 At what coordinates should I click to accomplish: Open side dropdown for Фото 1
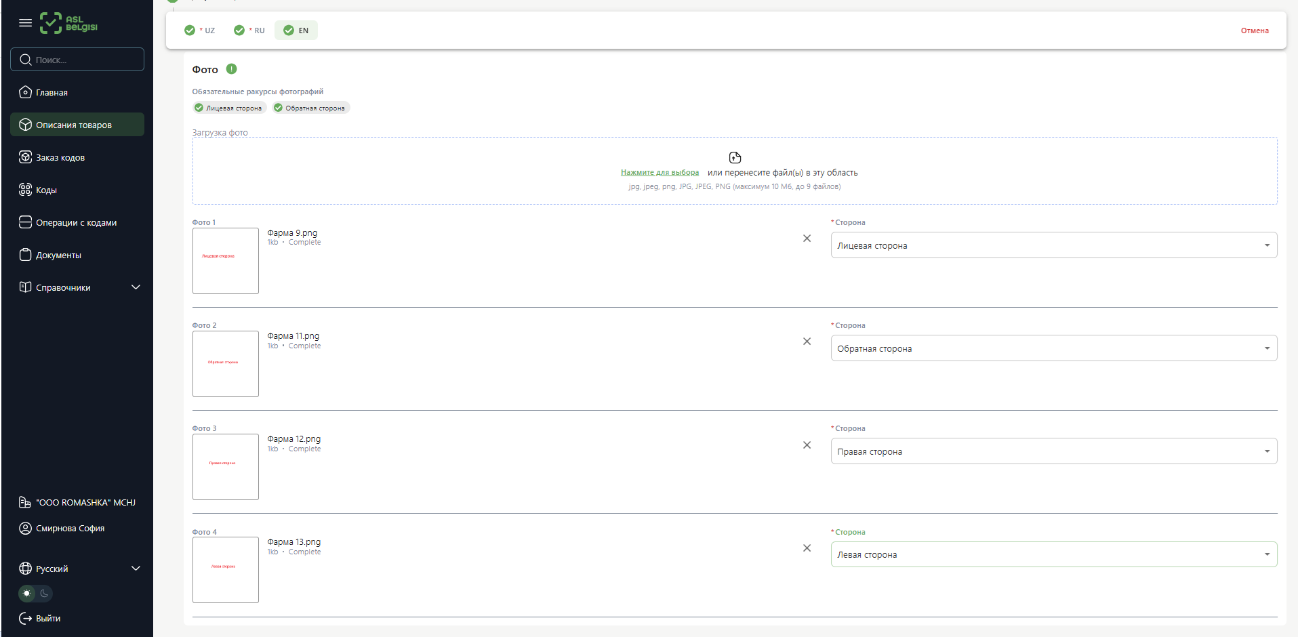(1053, 245)
